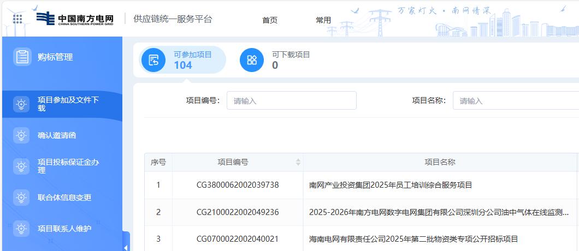
Task: Click the 供应链统一服务平台 title
Action: (x=173, y=19)
